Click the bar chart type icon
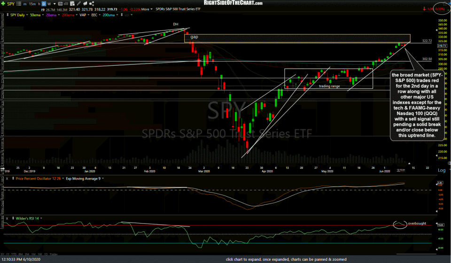Image resolution: width=451 pixels, height=263 pixels. coord(66,4)
